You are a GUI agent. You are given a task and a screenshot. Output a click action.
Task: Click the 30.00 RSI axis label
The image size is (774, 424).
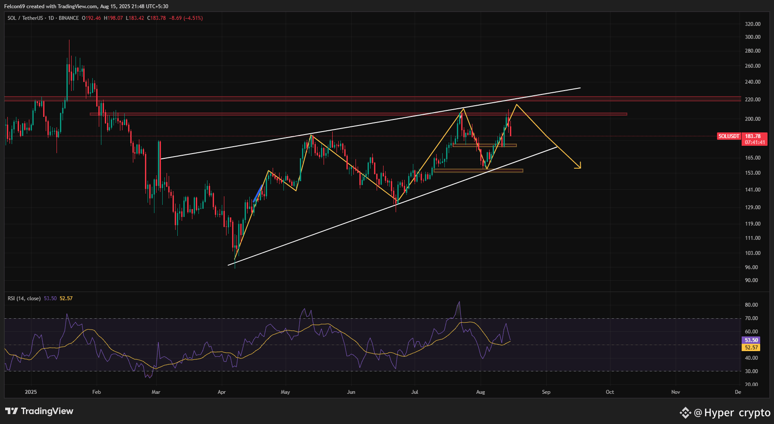pos(752,371)
